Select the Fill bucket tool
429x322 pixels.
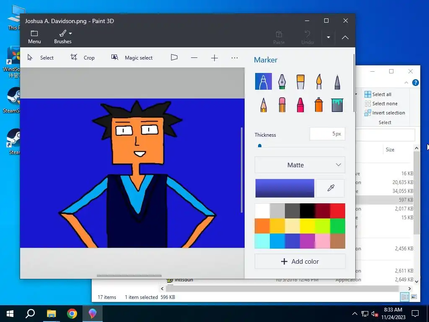coord(337,104)
